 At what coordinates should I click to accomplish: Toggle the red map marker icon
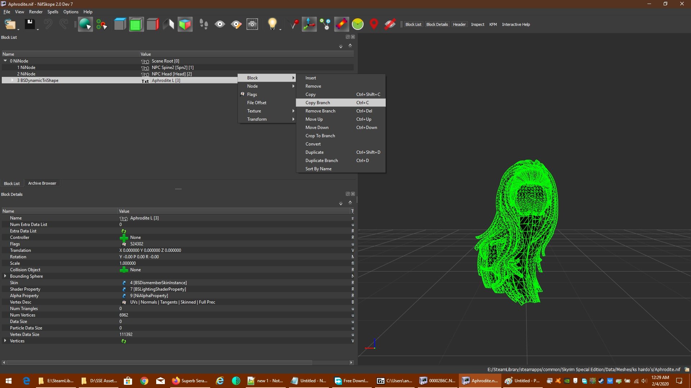pyautogui.click(x=374, y=24)
